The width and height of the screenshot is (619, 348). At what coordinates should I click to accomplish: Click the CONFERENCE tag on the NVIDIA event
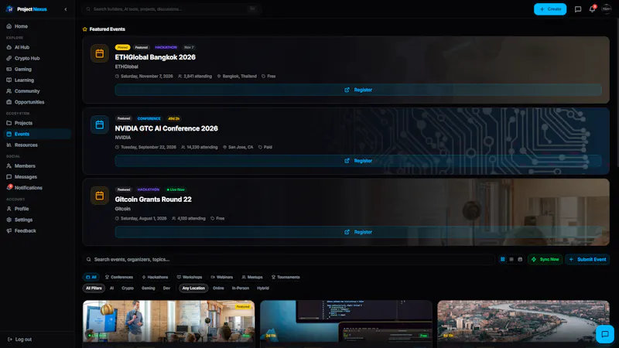point(149,118)
